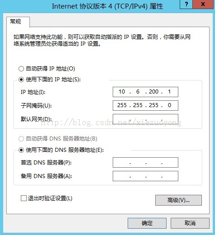215x235 pixels.
Task: Focus the 备用 DNS 服务器 input field
Action: coord(145,176)
